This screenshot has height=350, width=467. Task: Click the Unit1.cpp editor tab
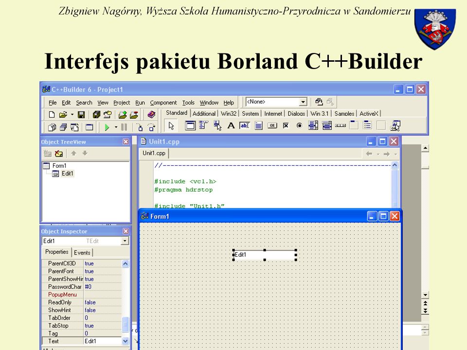(154, 153)
